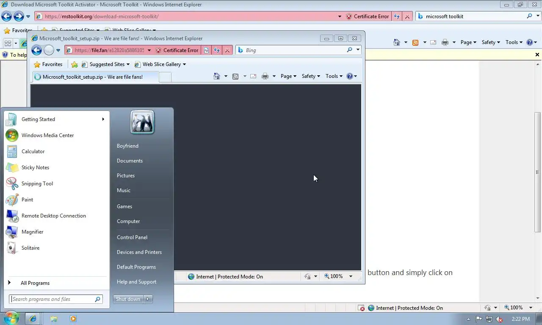
Task: Open Tools menu in mstoolkit.org window
Action: pos(514,42)
